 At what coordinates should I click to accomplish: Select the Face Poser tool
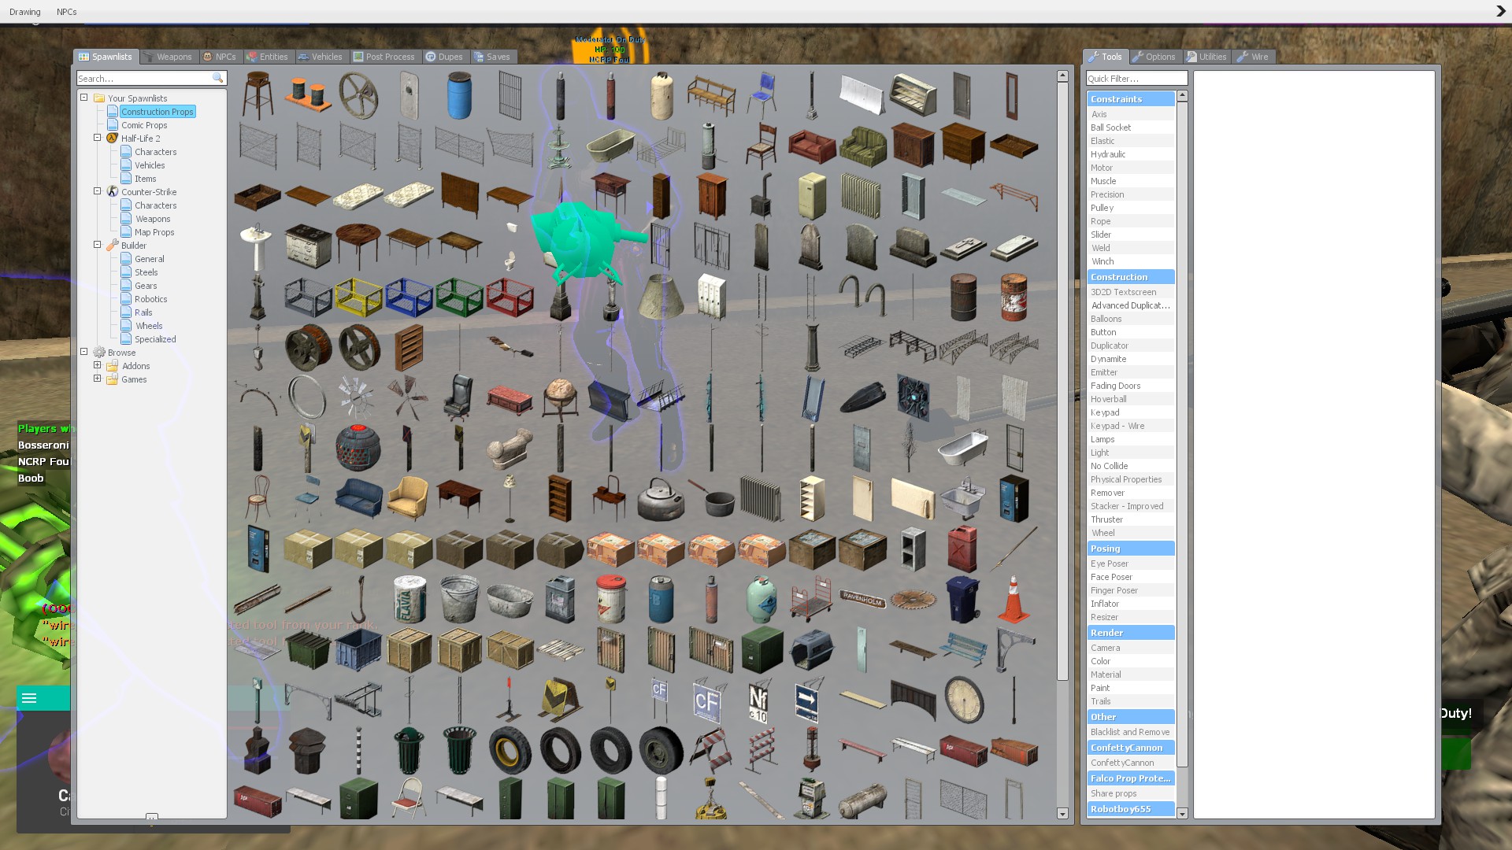tap(1131, 577)
